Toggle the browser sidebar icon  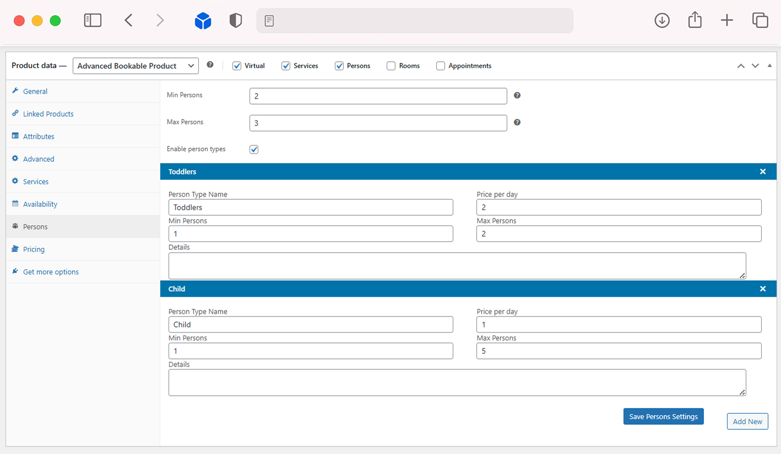(93, 21)
